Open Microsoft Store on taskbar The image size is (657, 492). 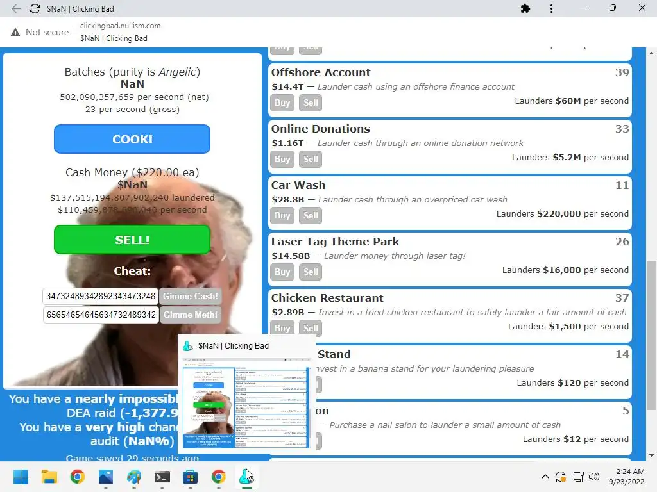pyautogui.click(x=190, y=477)
